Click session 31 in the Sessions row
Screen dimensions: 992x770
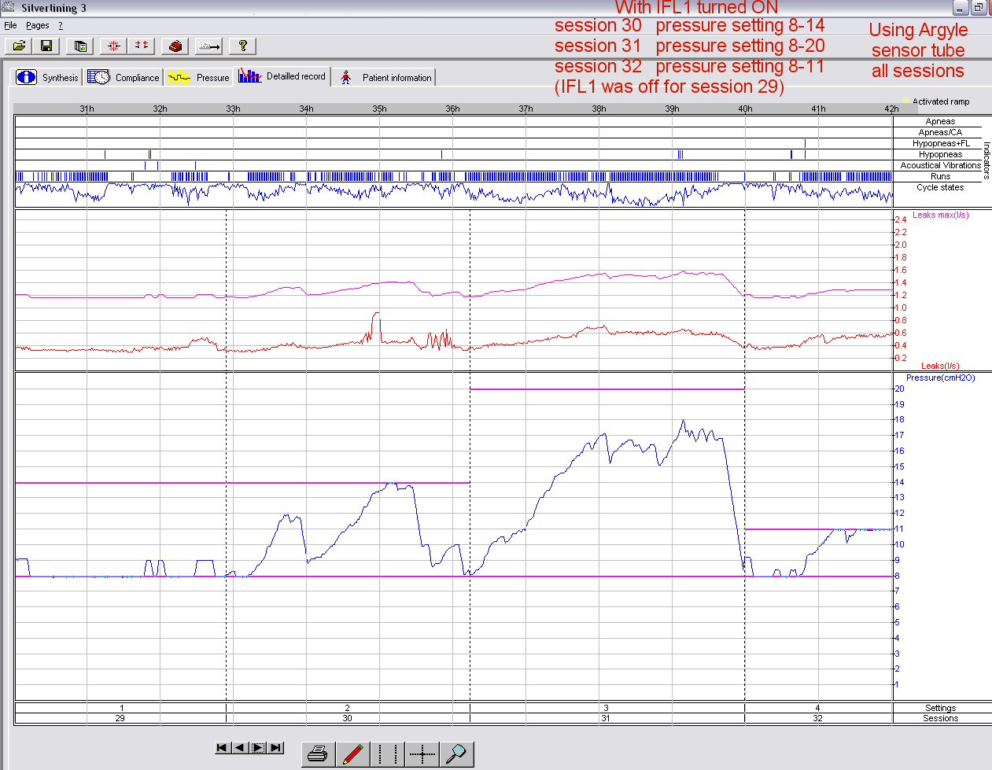[606, 718]
